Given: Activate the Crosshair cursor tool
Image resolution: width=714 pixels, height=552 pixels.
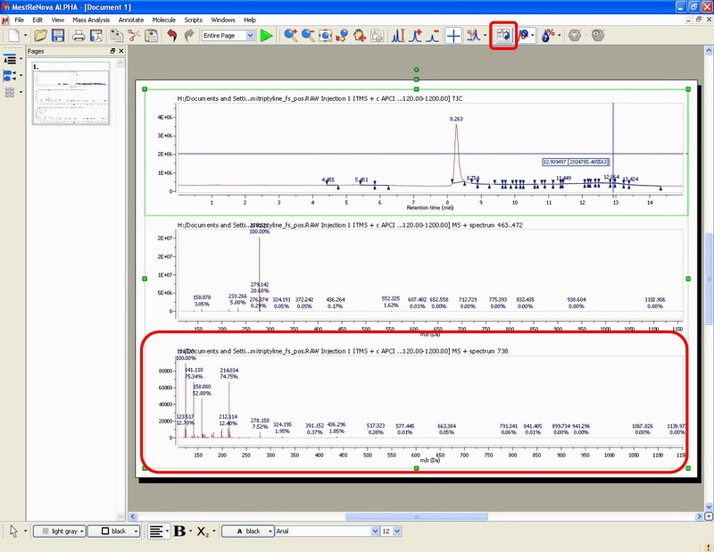Looking at the screenshot, I should coord(453,36).
